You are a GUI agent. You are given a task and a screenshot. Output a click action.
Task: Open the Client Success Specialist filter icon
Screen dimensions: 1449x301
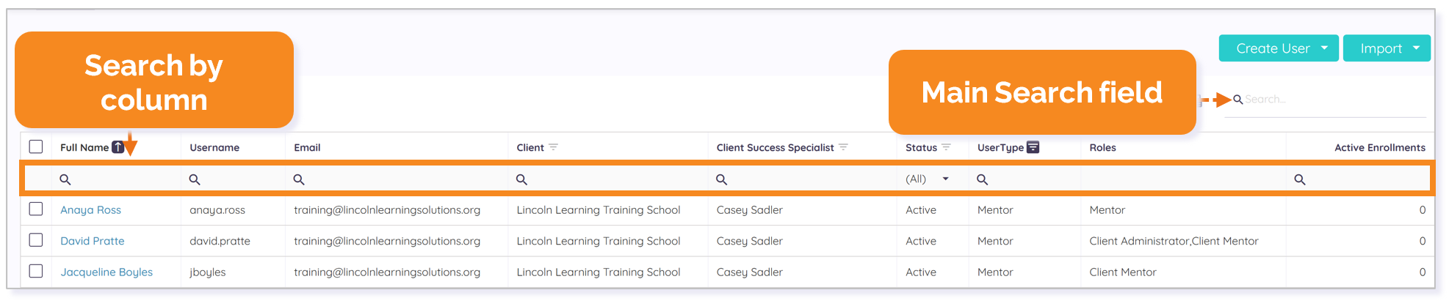[x=843, y=147]
